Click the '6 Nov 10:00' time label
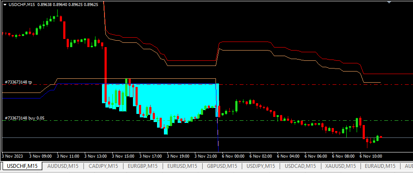 (x=371, y=156)
